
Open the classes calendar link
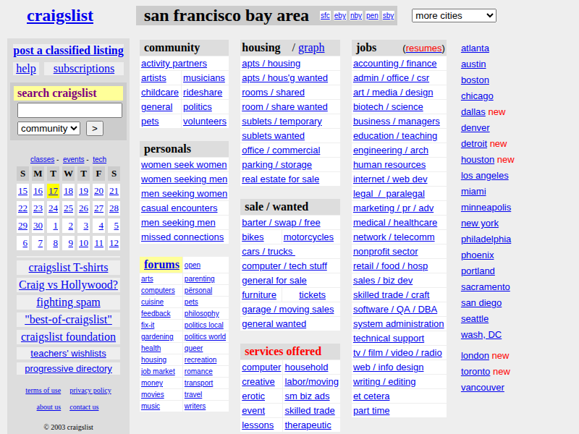(x=42, y=159)
